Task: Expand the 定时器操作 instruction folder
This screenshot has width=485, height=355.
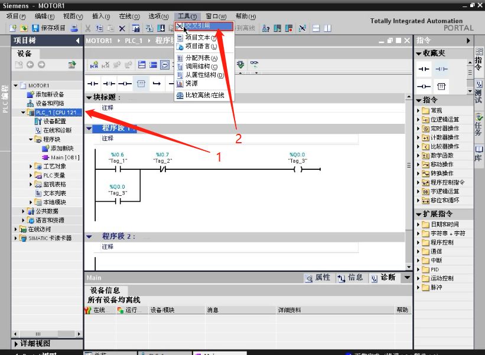Action: point(418,129)
